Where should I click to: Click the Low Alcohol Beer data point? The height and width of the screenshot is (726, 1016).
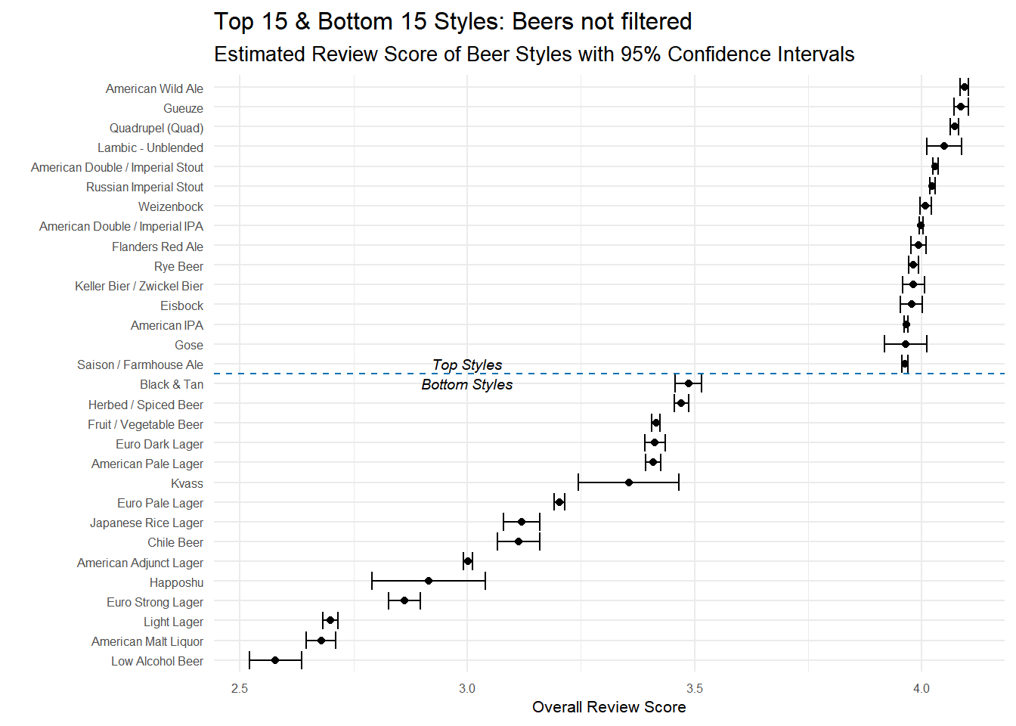tap(275, 660)
